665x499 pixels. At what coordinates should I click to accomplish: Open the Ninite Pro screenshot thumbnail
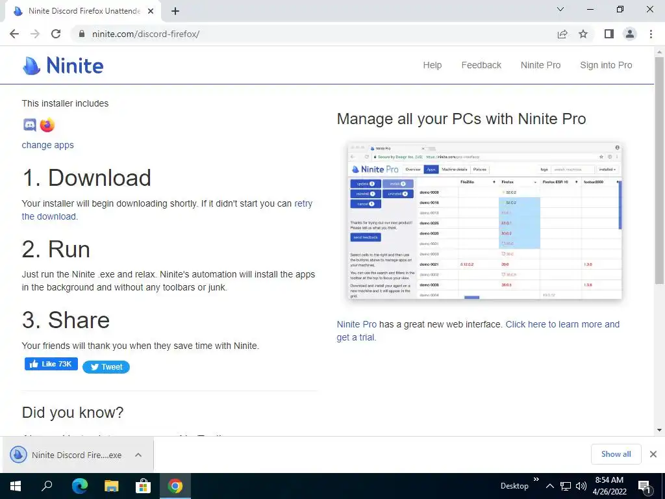484,221
